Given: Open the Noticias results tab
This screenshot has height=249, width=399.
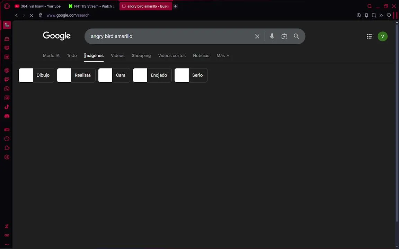Looking at the screenshot, I should click(x=201, y=55).
